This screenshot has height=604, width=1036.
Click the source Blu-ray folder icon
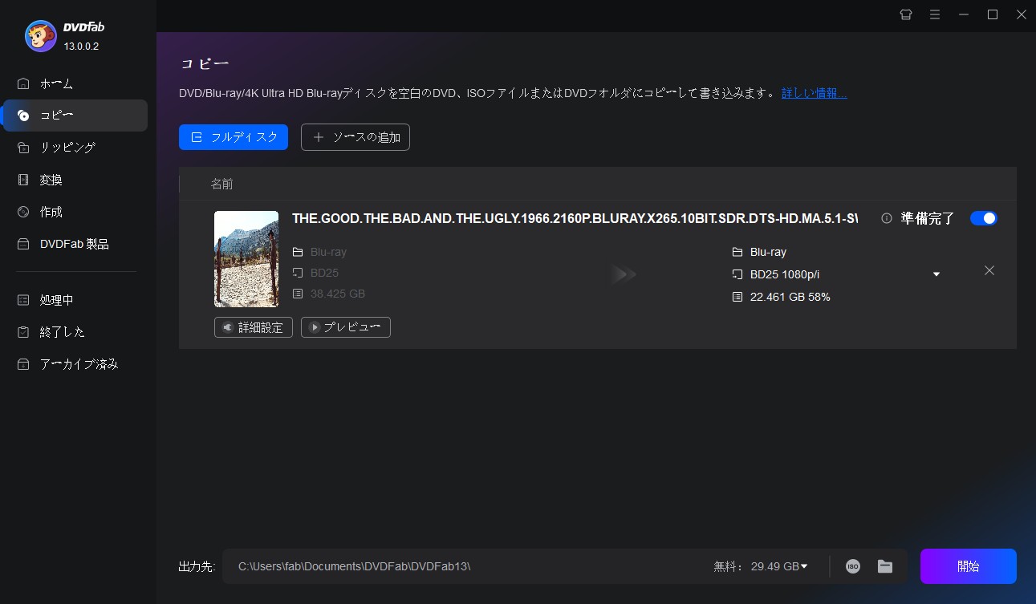pos(298,252)
